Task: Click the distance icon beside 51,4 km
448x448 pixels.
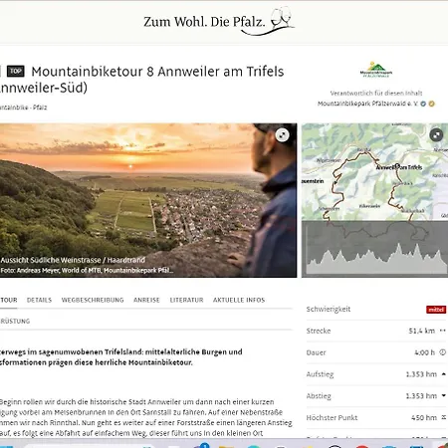Action: tap(443, 331)
